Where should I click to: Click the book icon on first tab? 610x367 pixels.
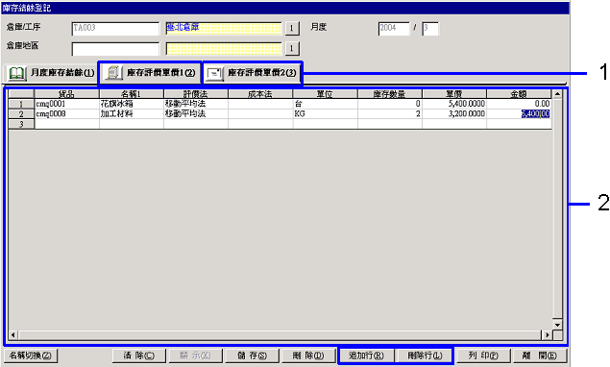(16, 73)
